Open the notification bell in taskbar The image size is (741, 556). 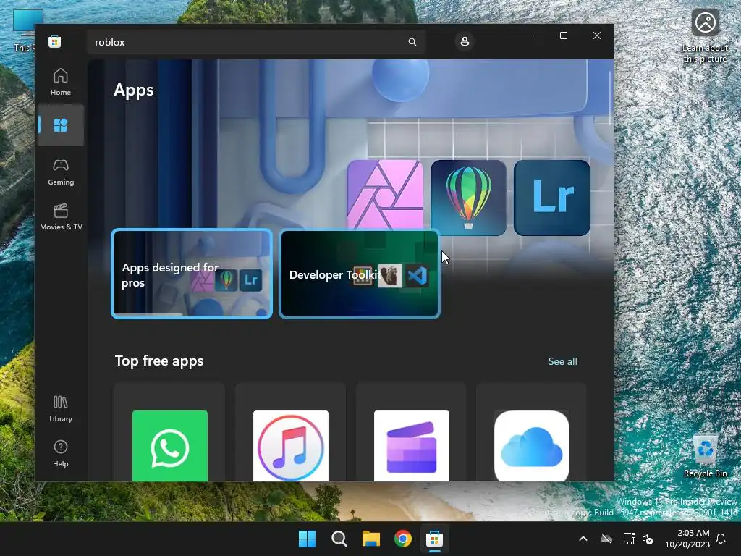click(721, 539)
